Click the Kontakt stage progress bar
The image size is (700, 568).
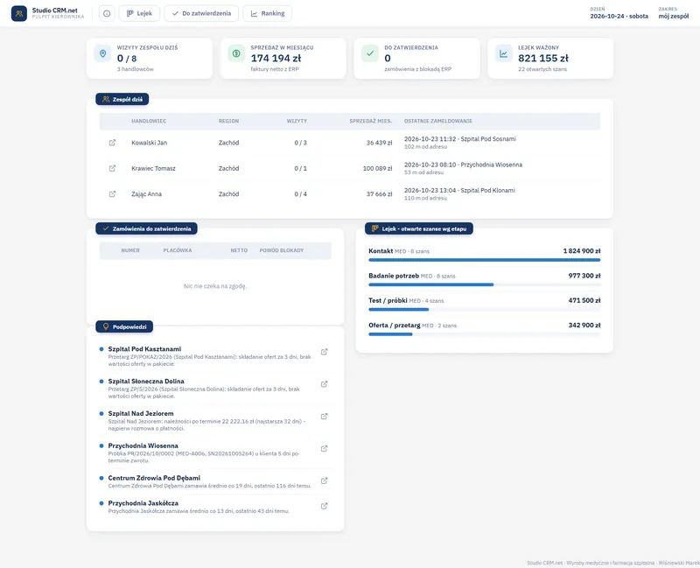point(485,260)
